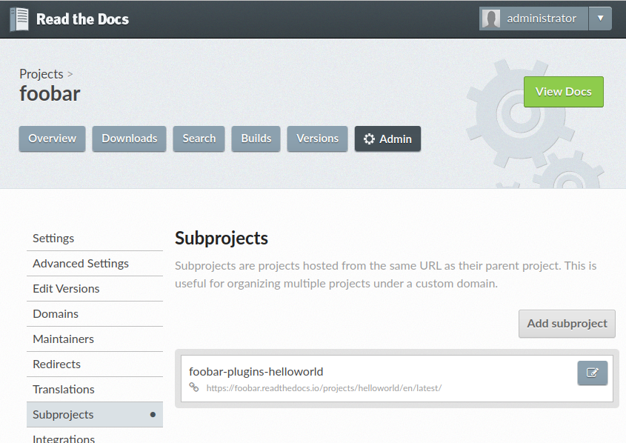Click the chain link icon beside URL
Viewport: 626px width, 443px height.
click(x=194, y=387)
